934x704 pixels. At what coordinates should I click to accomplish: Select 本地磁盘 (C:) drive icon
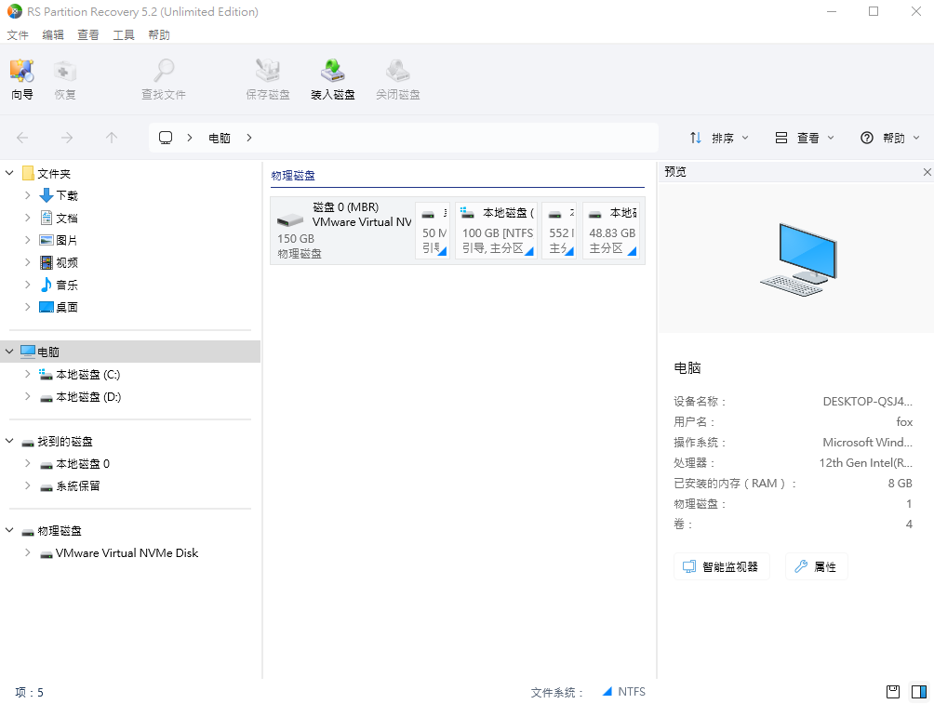tap(46, 374)
